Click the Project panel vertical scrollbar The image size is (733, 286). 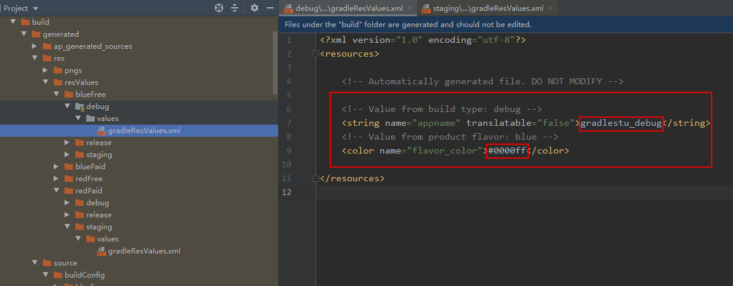[275, 63]
